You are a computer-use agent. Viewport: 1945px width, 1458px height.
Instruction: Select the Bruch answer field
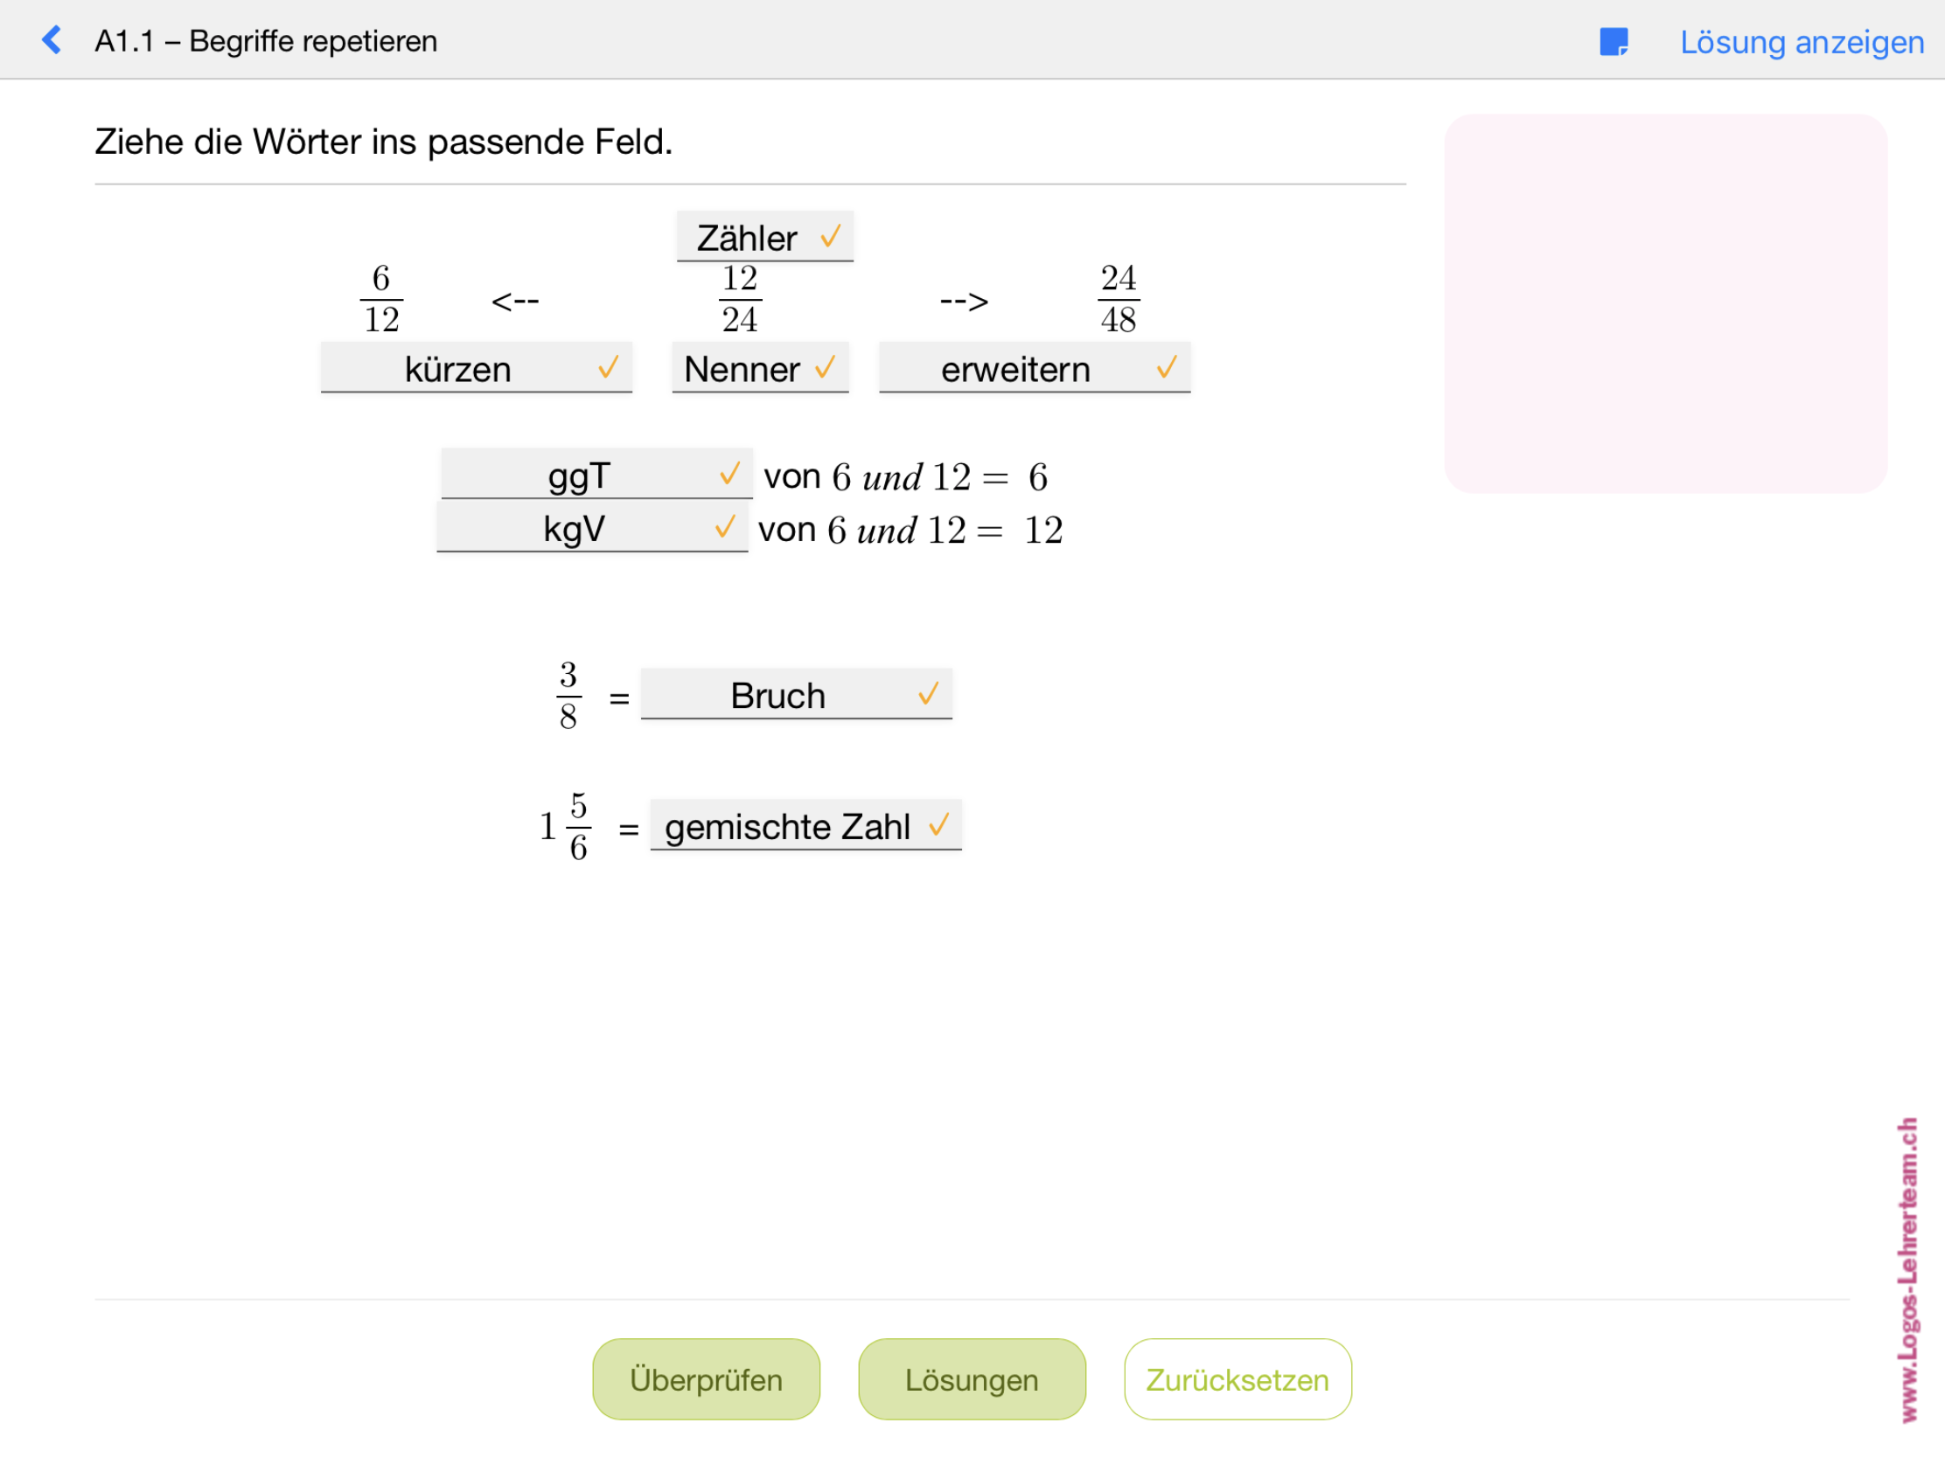pos(778,695)
